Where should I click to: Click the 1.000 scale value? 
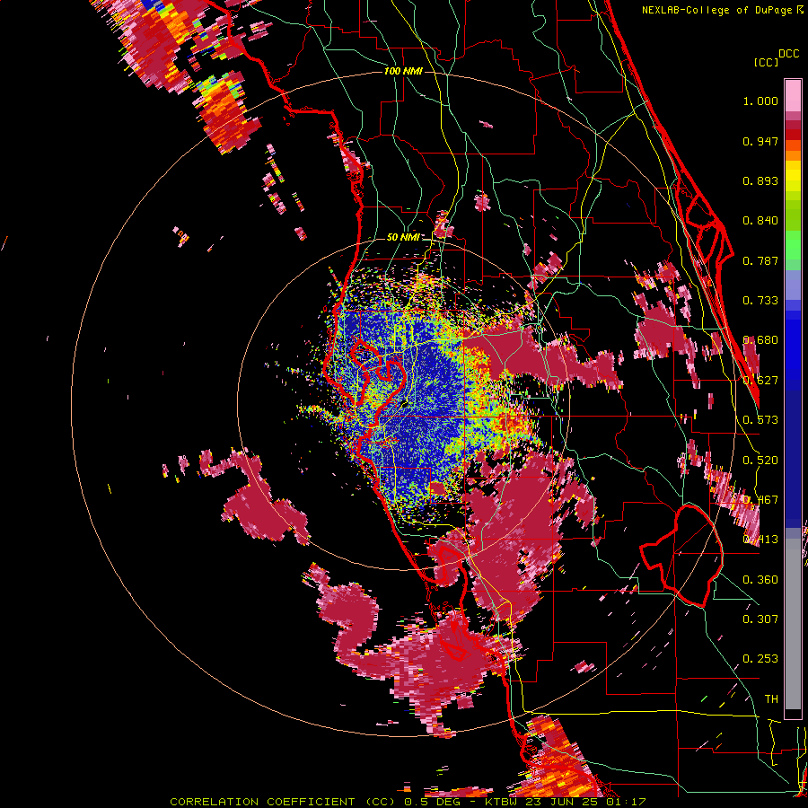coord(760,101)
